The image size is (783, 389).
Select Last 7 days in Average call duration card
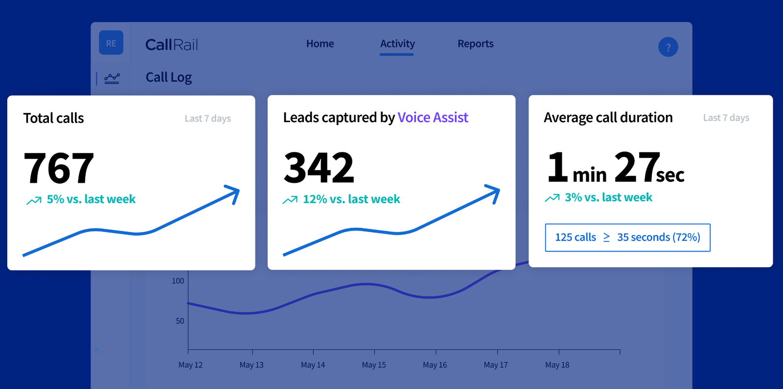point(726,118)
